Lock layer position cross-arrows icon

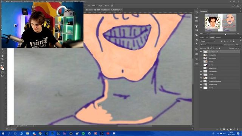214,48
